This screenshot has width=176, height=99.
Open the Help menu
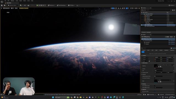tap(32, 1)
